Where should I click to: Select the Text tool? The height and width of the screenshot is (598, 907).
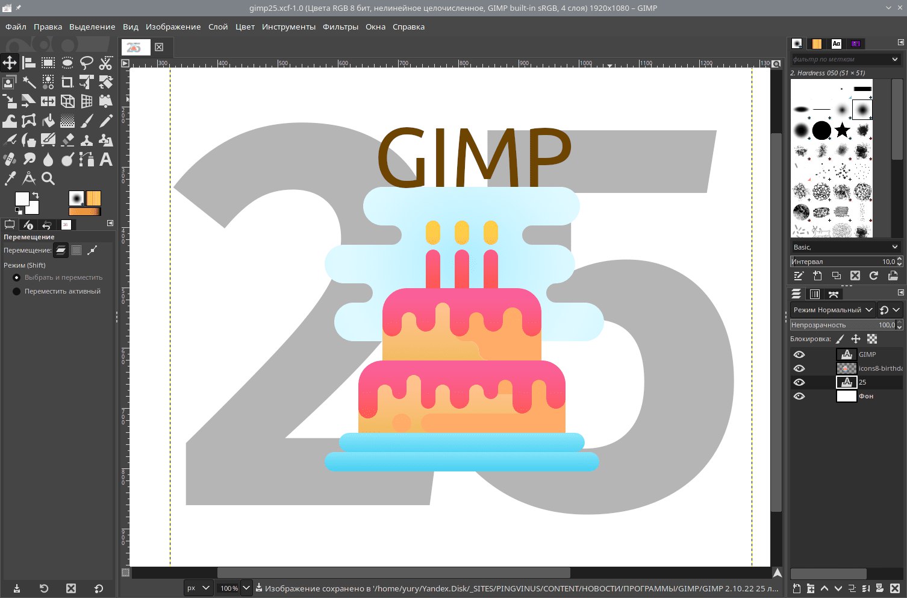[x=106, y=159]
